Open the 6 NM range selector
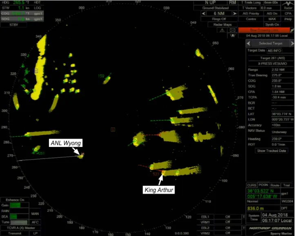 coord(219,13)
